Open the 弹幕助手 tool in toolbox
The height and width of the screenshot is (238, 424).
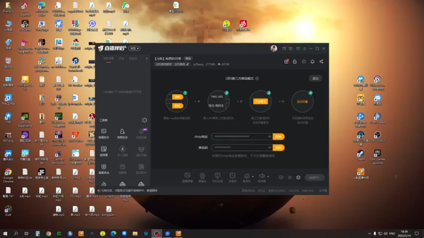pos(103,134)
